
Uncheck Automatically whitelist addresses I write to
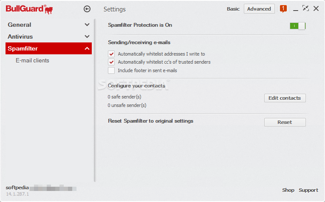pyautogui.click(x=111, y=54)
